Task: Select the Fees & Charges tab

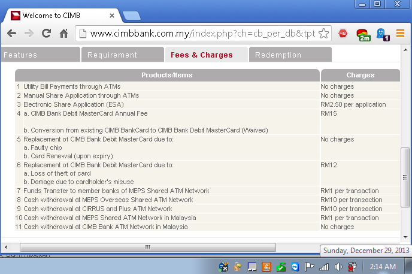Action: pos(206,55)
